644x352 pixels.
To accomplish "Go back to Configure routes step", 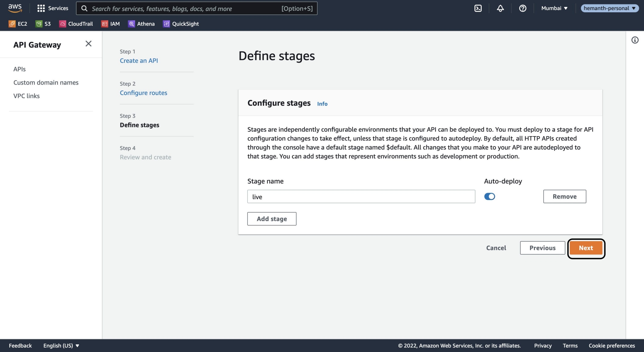I will [143, 93].
